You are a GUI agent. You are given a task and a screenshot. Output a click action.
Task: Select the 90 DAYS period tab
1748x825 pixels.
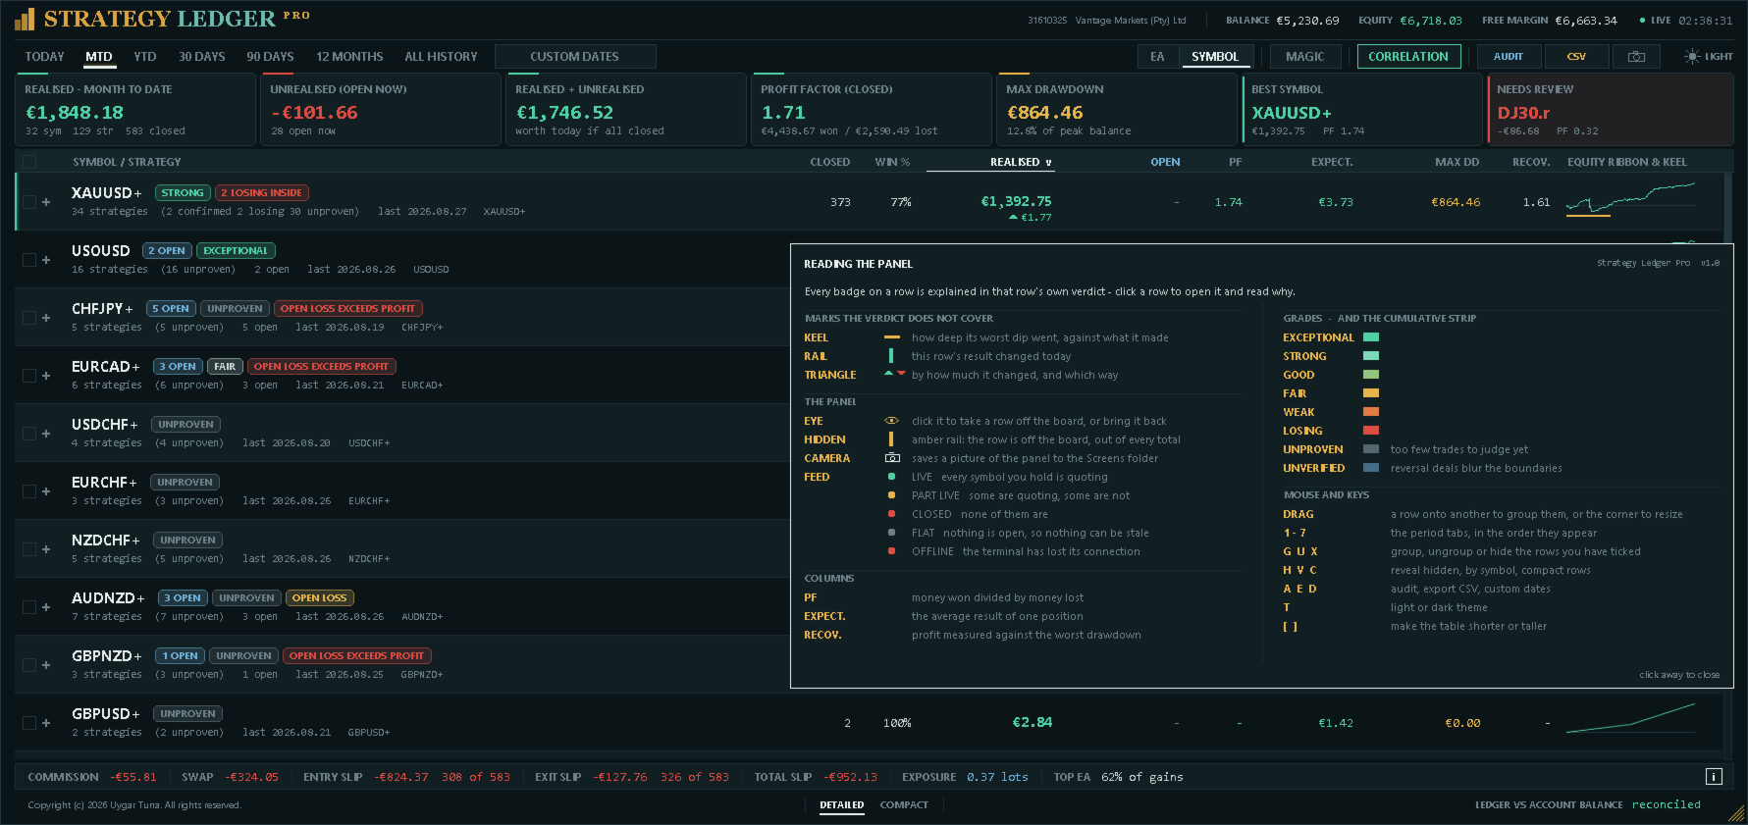click(x=270, y=57)
